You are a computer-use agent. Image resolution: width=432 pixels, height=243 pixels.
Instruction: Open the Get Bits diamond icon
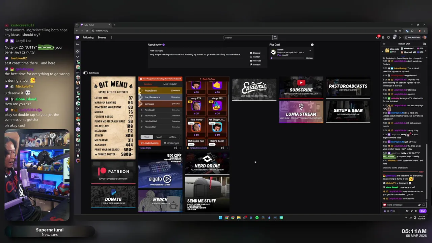[400, 37]
